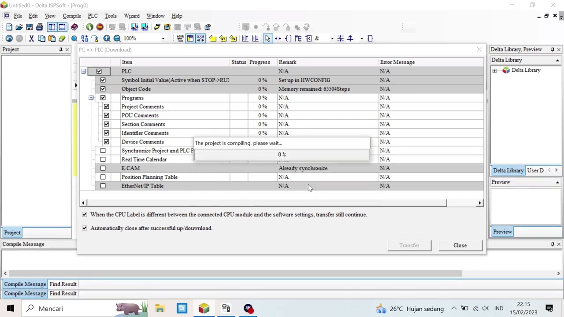This screenshot has width=564, height=317.
Task: Open the ampersand instruction dropdown arrow
Action: [x=332, y=39]
